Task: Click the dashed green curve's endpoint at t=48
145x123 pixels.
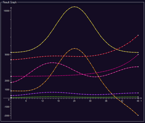Action: click(x=138, y=97)
